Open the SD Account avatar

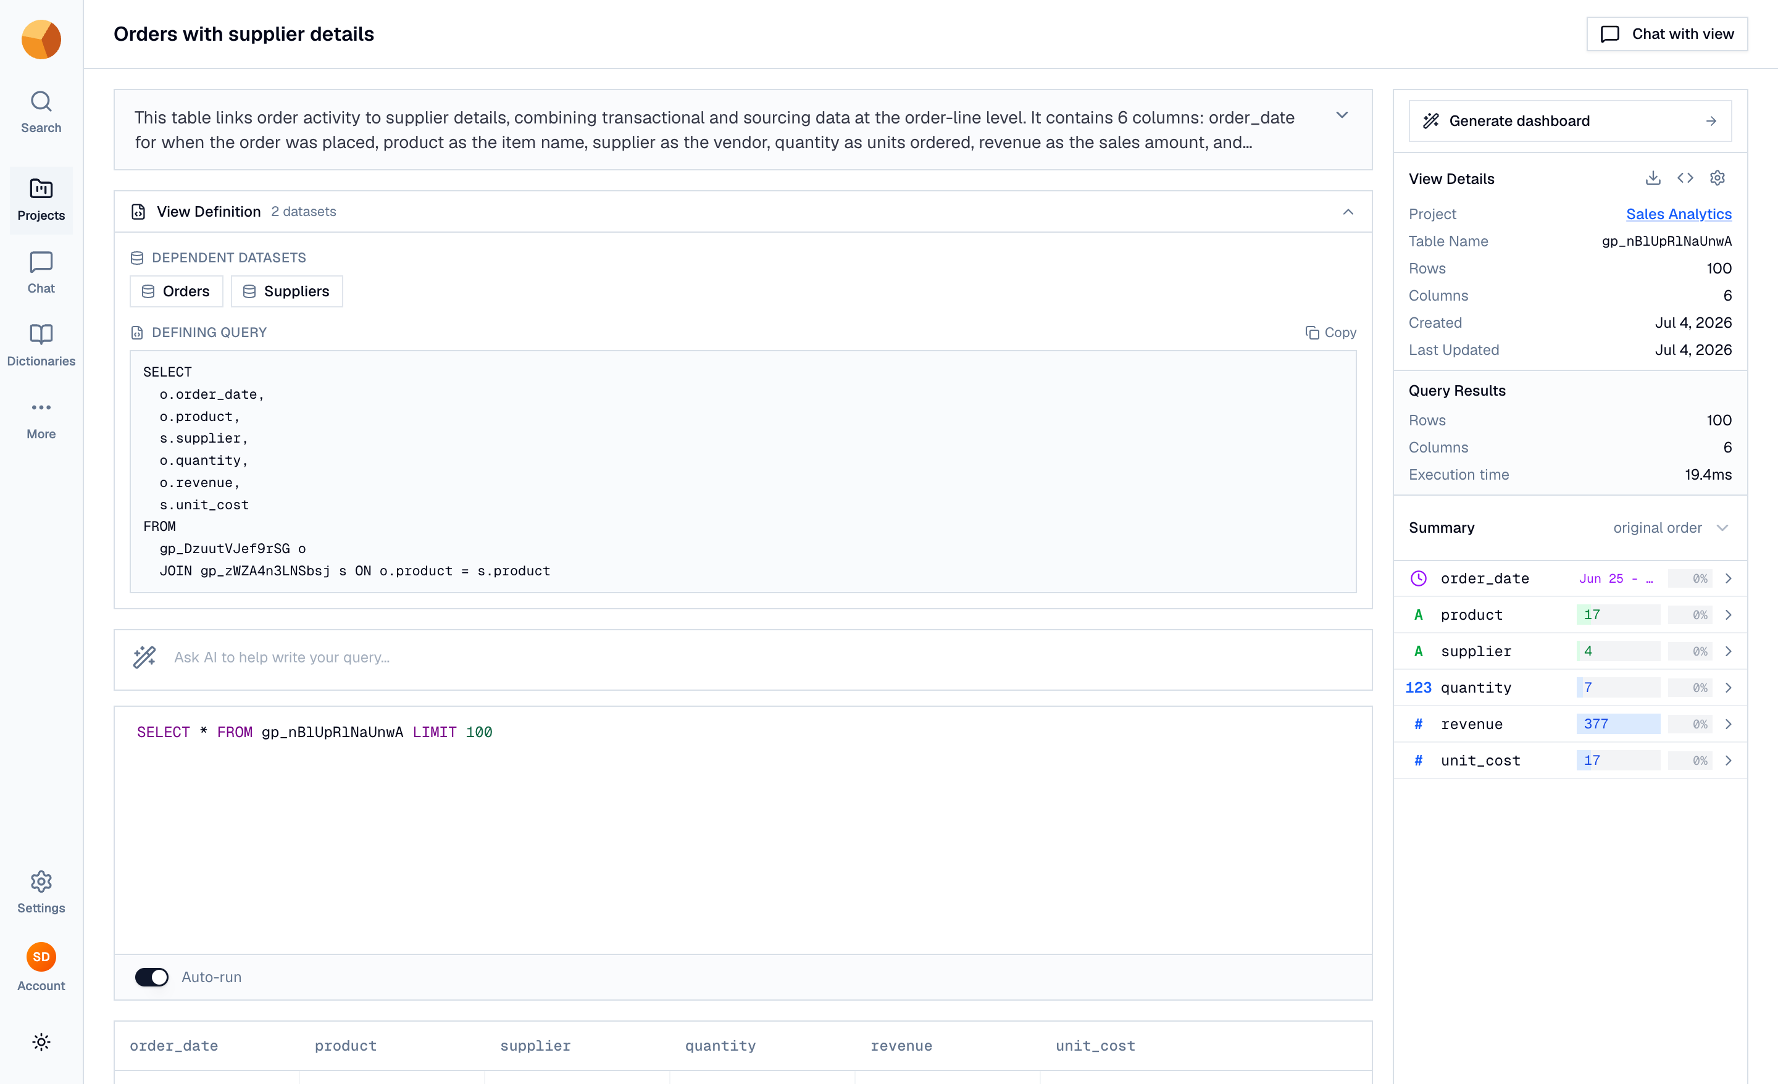tap(41, 957)
